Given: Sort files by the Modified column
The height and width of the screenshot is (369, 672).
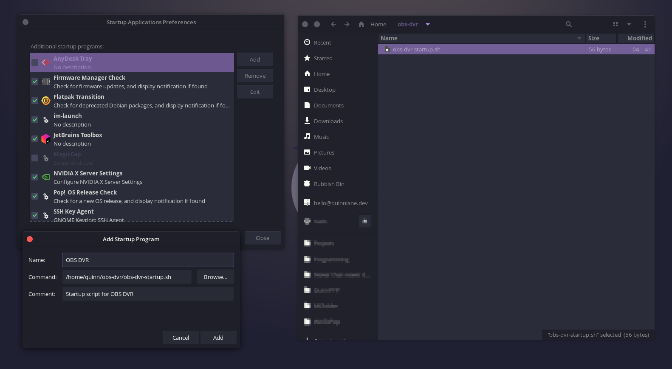Looking at the screenshot, I should (635, 38).
